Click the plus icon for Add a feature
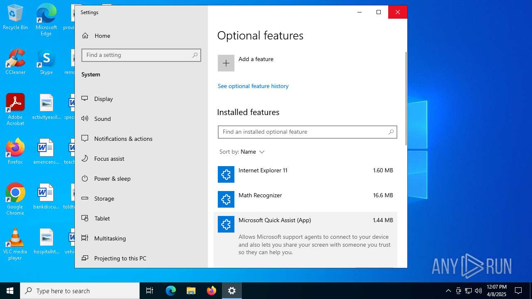Image resolution: width=532 pixels, height=299 pixels. (x=226, y=63)
